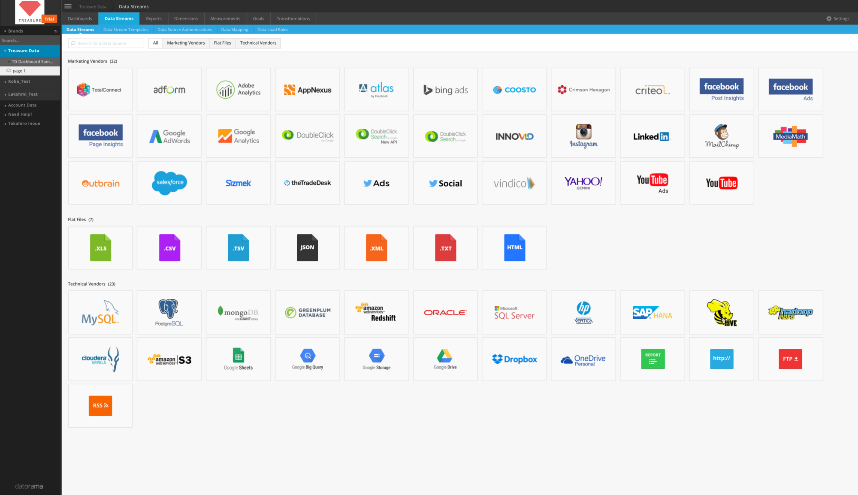Focus the Search for a Data Source field
The width and height of the screenshot is (858, 495).
[106, 43]
